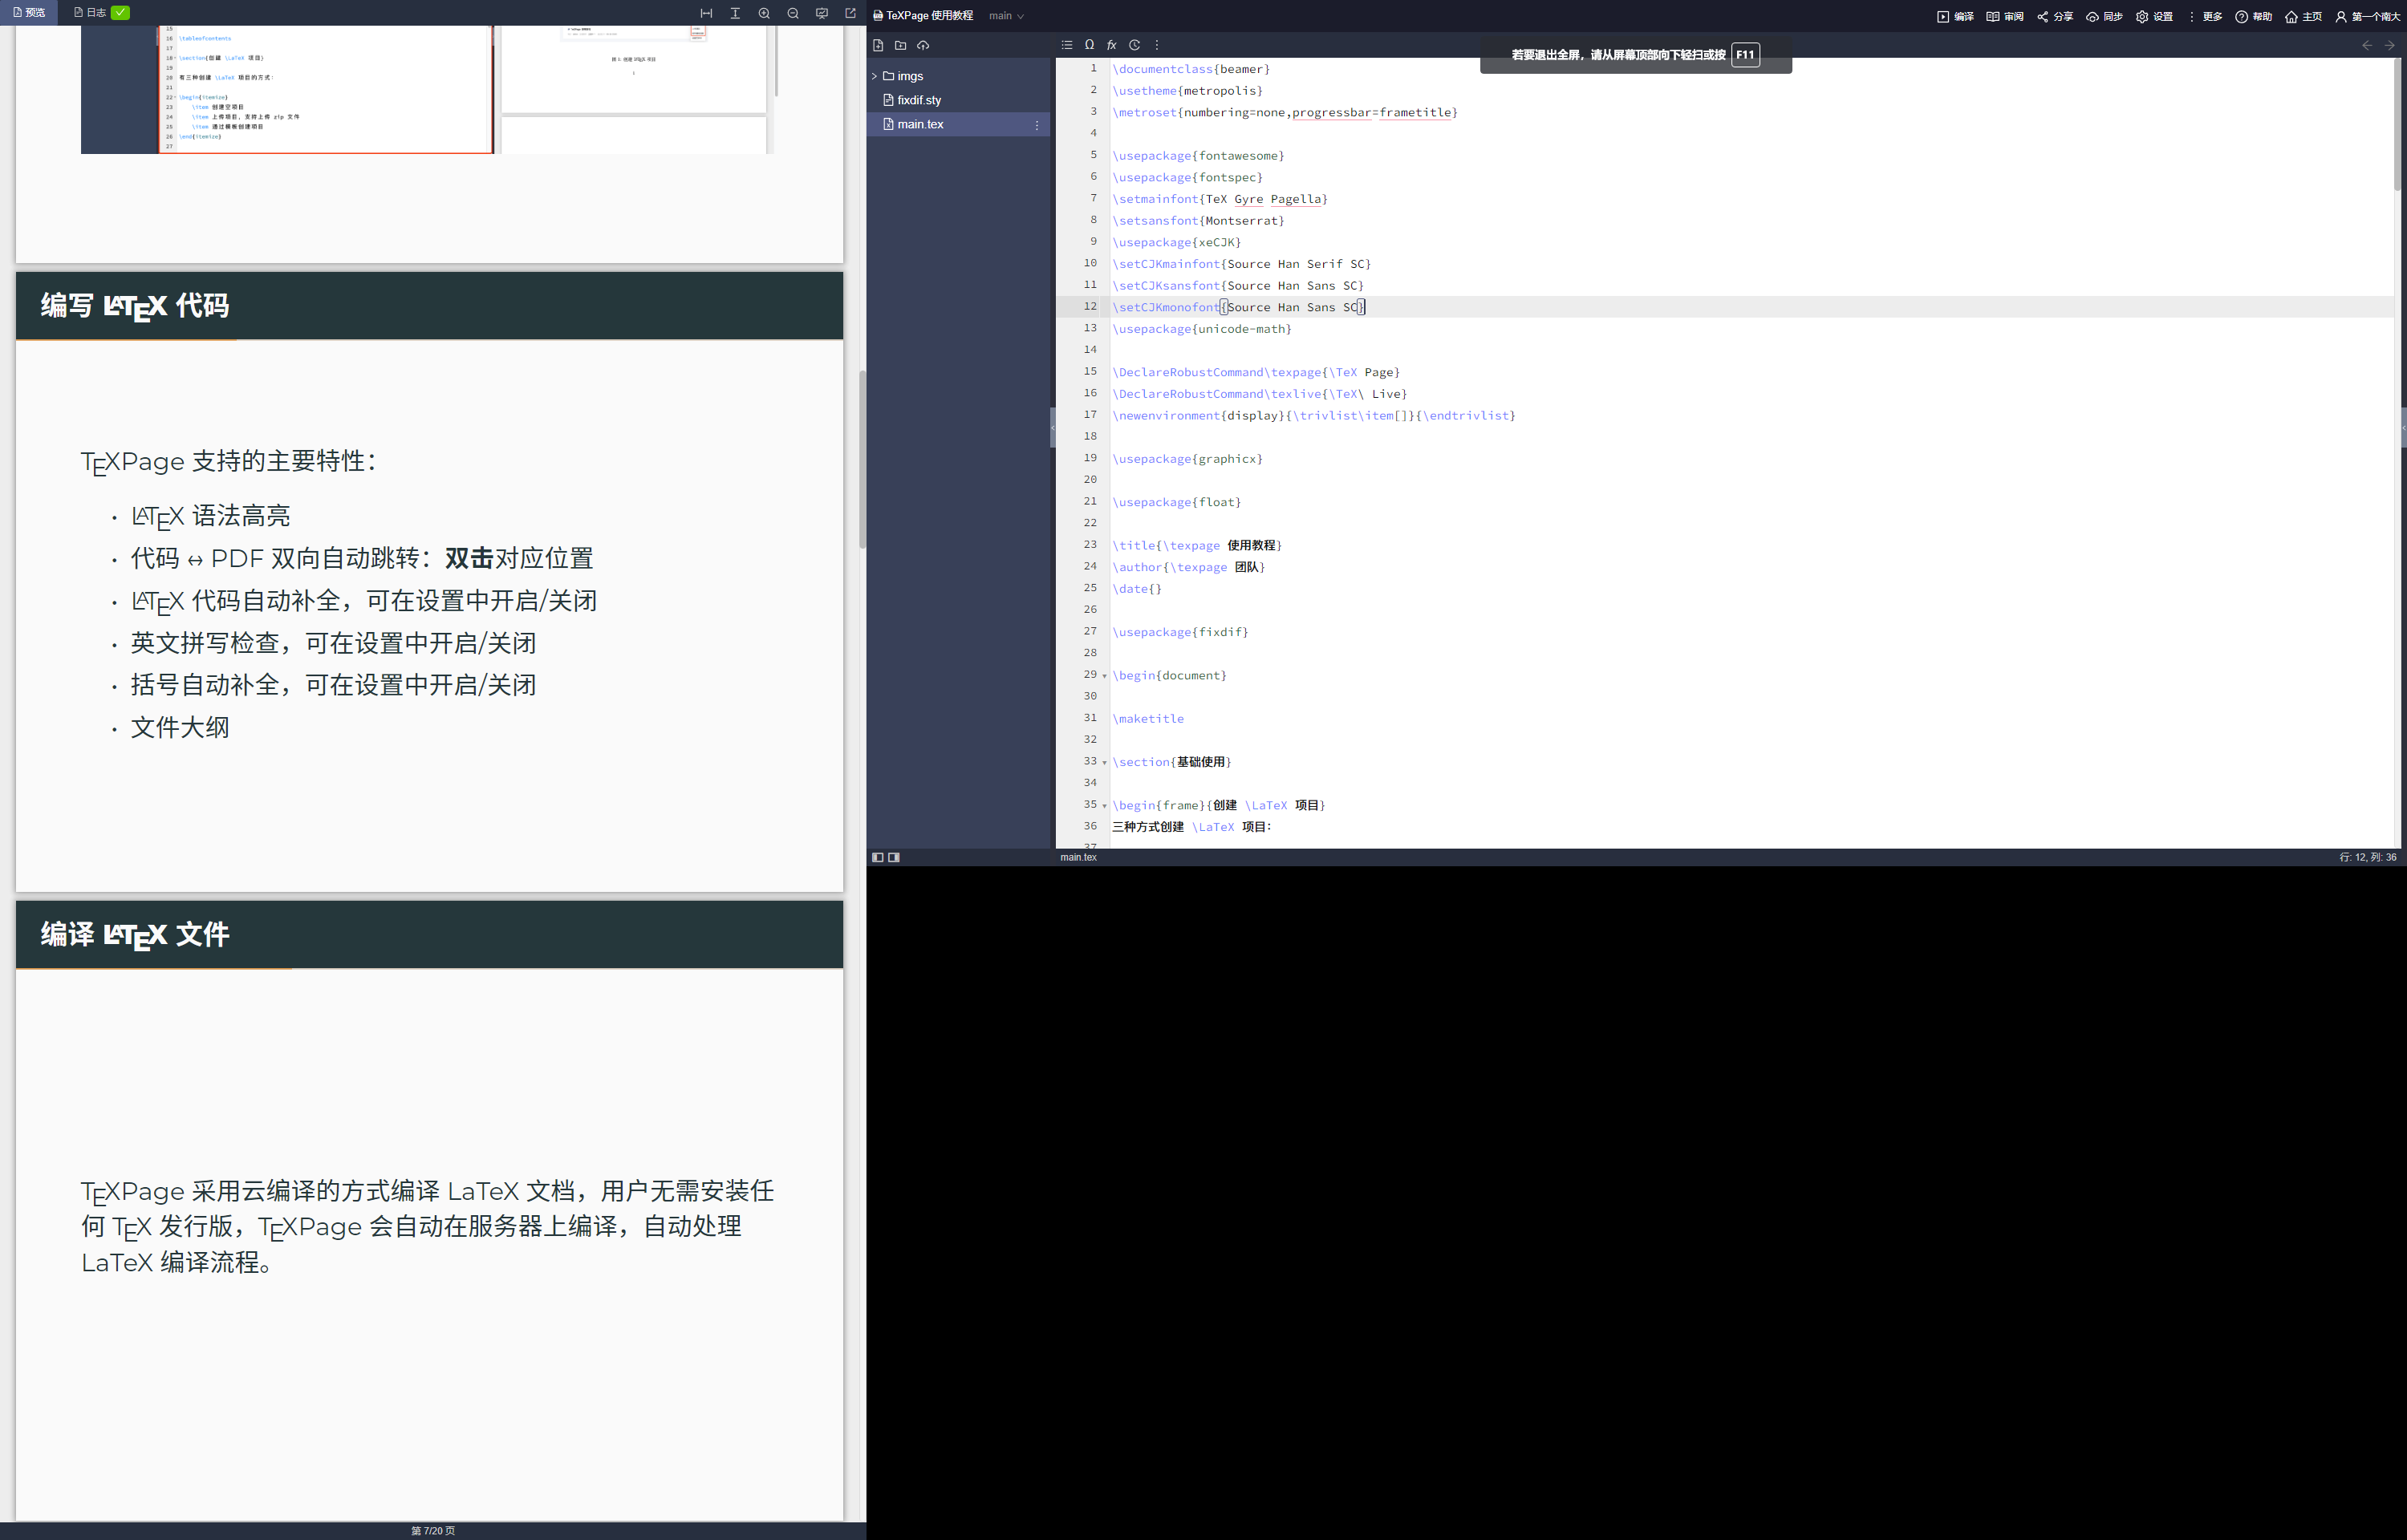Click the \usepackage{unicode-math} line

tap(1202, 329)
